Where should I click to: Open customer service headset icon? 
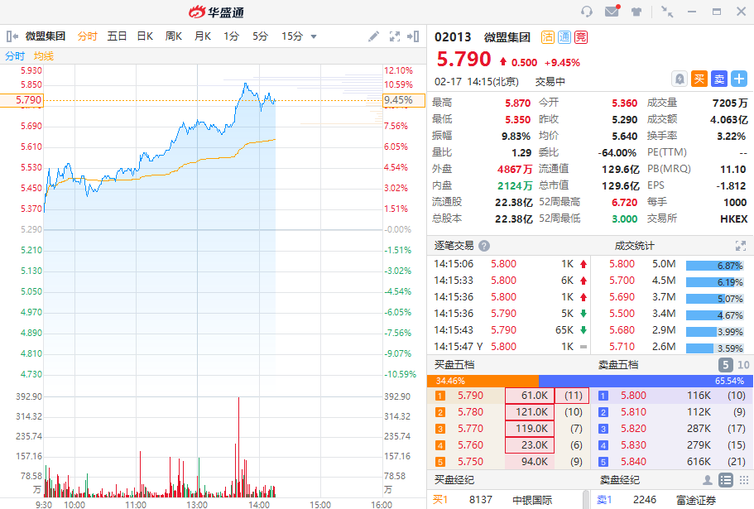click(x=586, y=12)
